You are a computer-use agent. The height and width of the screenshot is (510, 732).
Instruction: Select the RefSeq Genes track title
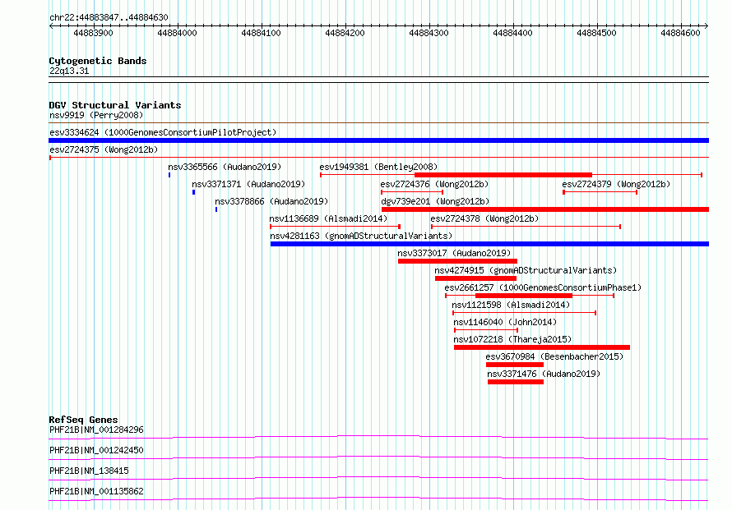[84, 420]
